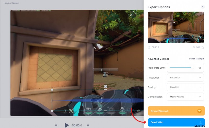Skip forward with the fast-forward button
This screenshot has height=128, width=209.
point(88,125)
